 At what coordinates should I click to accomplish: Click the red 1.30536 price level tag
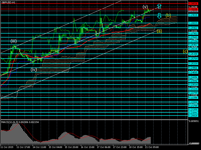pos(193,4)
